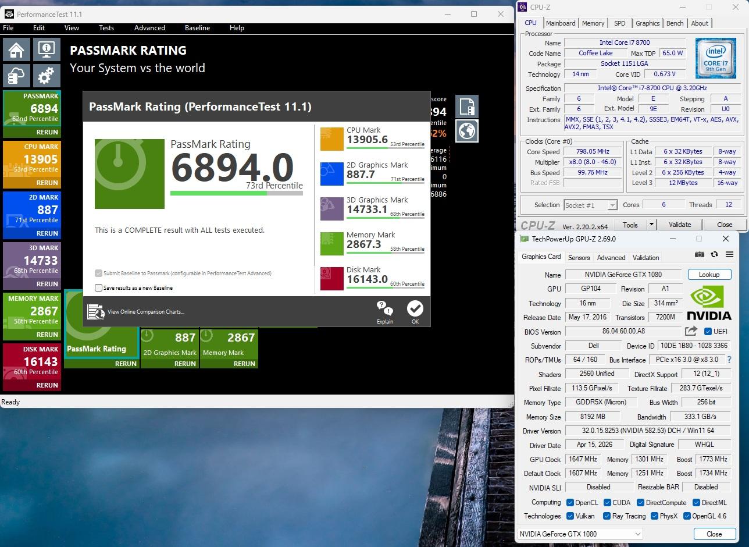Click the save results document icon

pyautogui.click(x=467, y=106)
